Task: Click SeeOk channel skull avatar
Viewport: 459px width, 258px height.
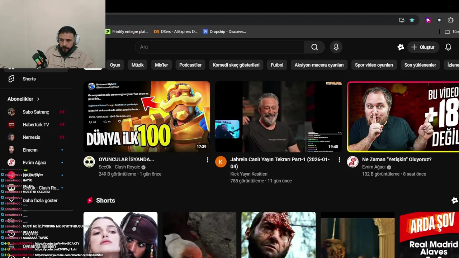Action: click(x=89, y=162)
